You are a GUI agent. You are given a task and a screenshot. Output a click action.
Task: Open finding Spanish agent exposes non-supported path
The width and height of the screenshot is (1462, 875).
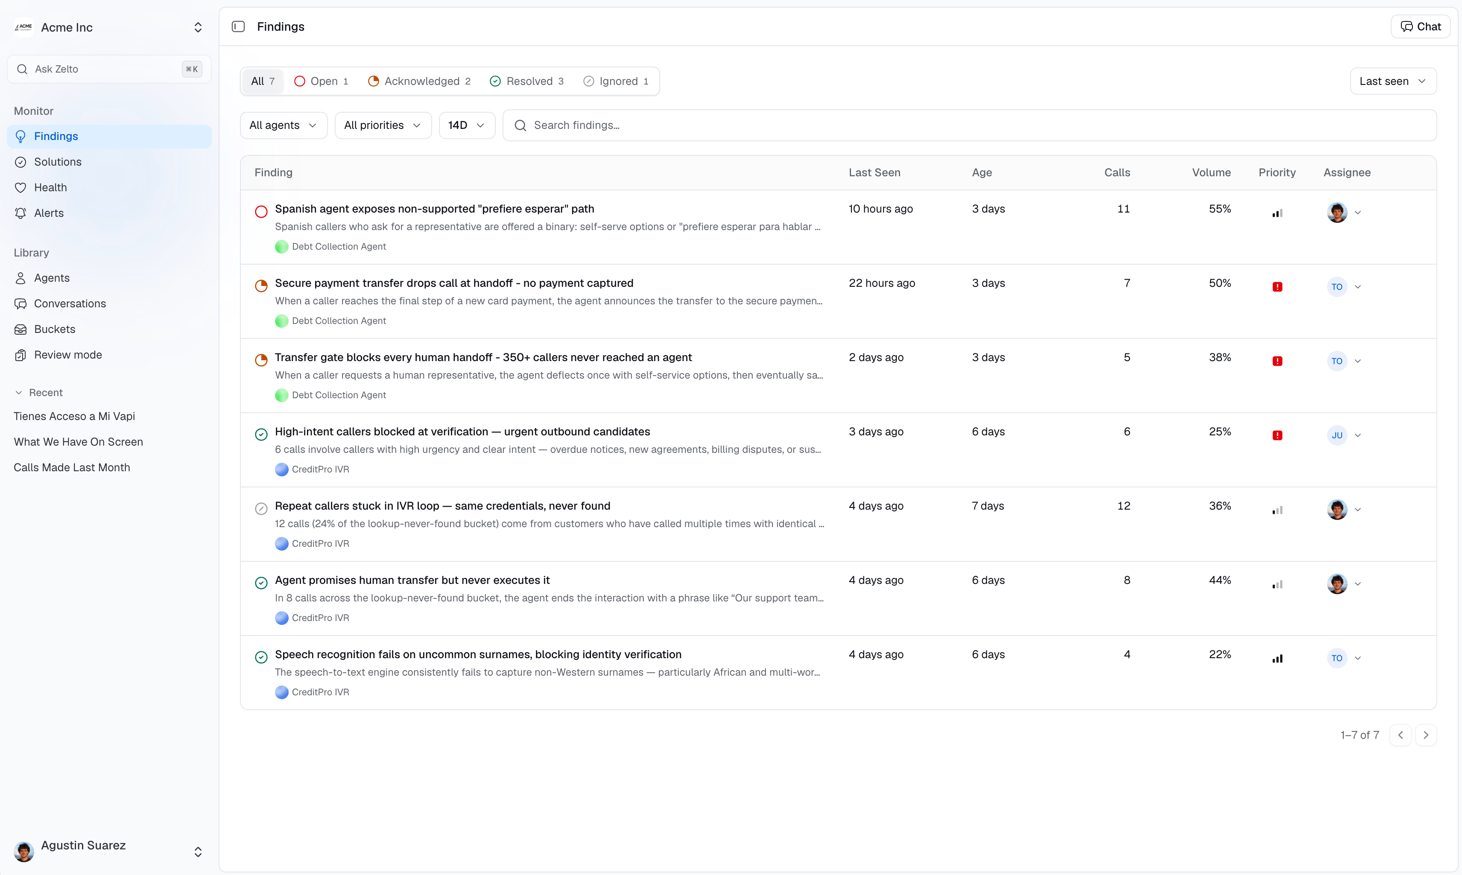click(434, 209)
